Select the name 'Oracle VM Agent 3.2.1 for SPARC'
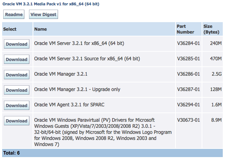226x161 pixels. (69, 105)
